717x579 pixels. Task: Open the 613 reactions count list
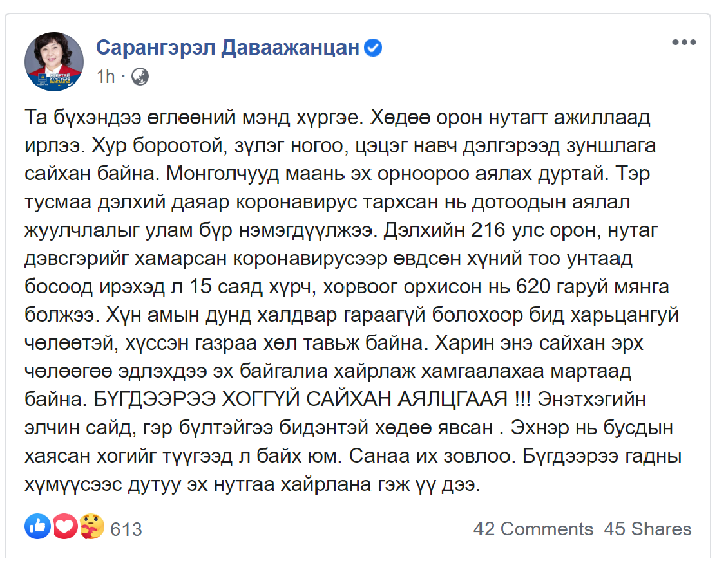[x=126, y=529]
